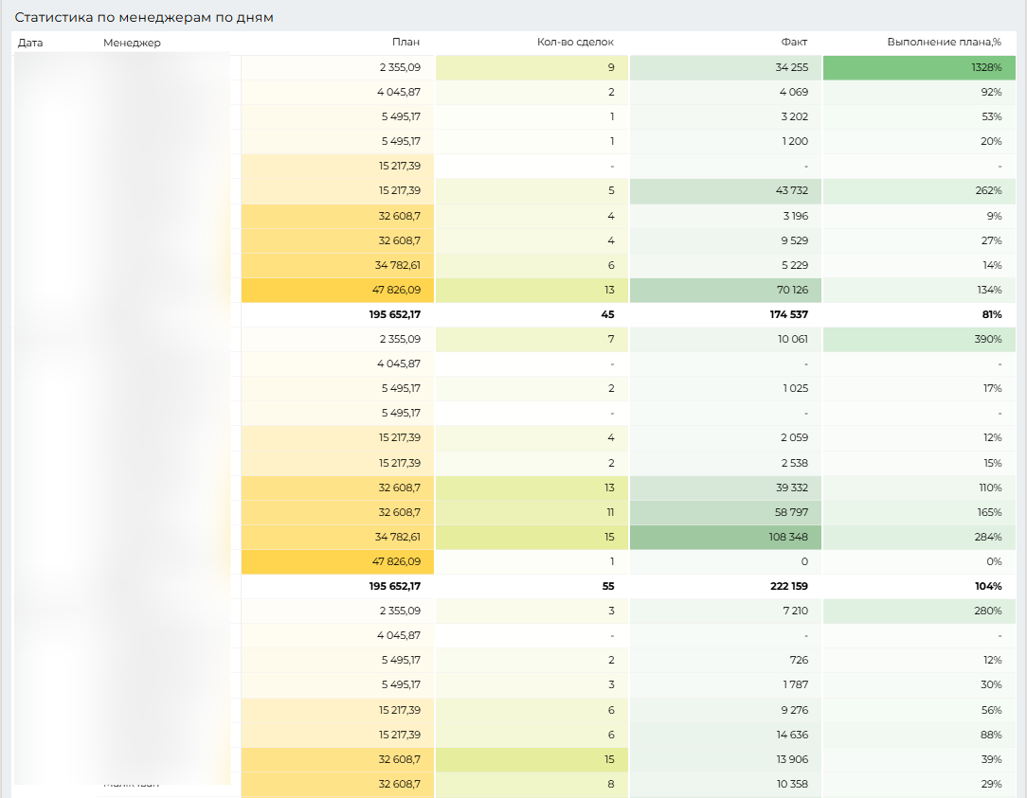Select the Факт value 58 797
Image resolution: width=1027 pixels, height=798 pixels.
pos(725,512)
